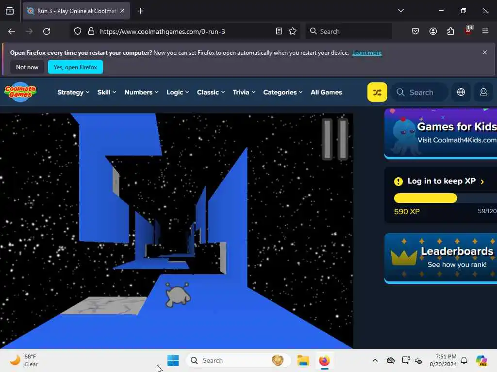Open the Leaderboards banner
The height and width of the screenshot is (372, 497).
coord(441,258)
